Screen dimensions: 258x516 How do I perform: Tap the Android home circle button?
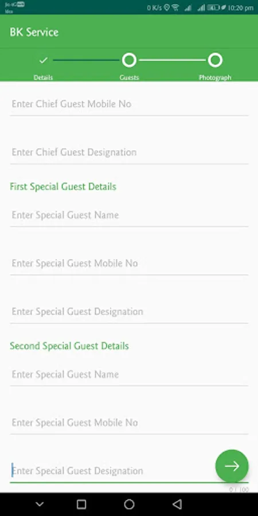[129, 504]
